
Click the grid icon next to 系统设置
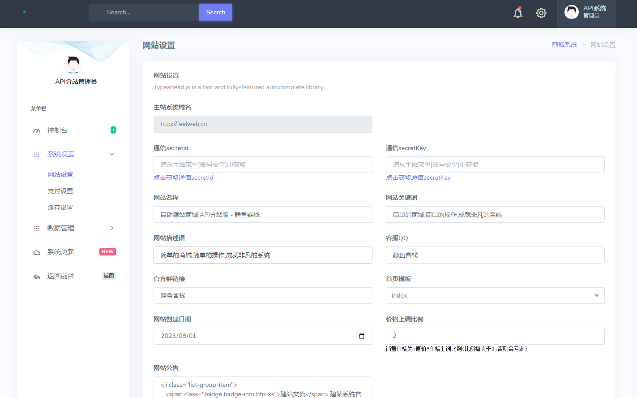(37, 155)
